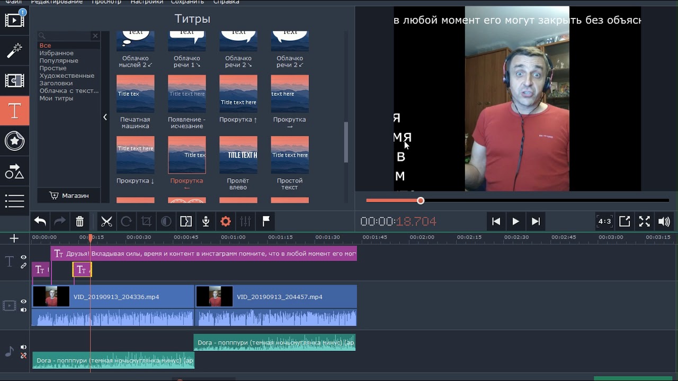
Task: Open the Filters magic wand tab
Action: click(14, 50)
